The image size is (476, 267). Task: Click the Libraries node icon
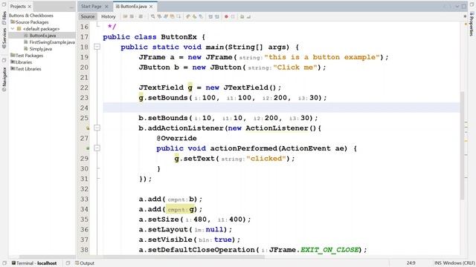click(x=13, y=62)
